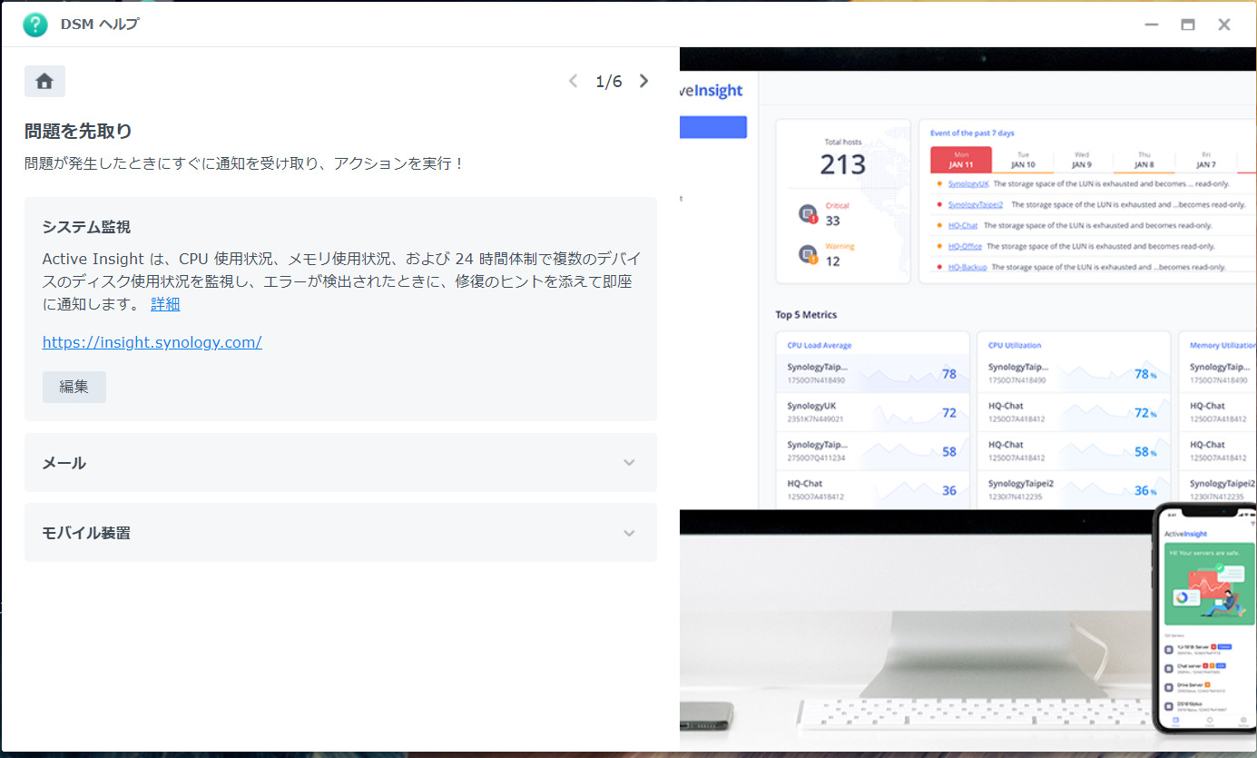Click SynologyTaipei2 in the illustration's event list
Image resolution: width=1257 pixels, height=758 pixels.
click(976, 204)
